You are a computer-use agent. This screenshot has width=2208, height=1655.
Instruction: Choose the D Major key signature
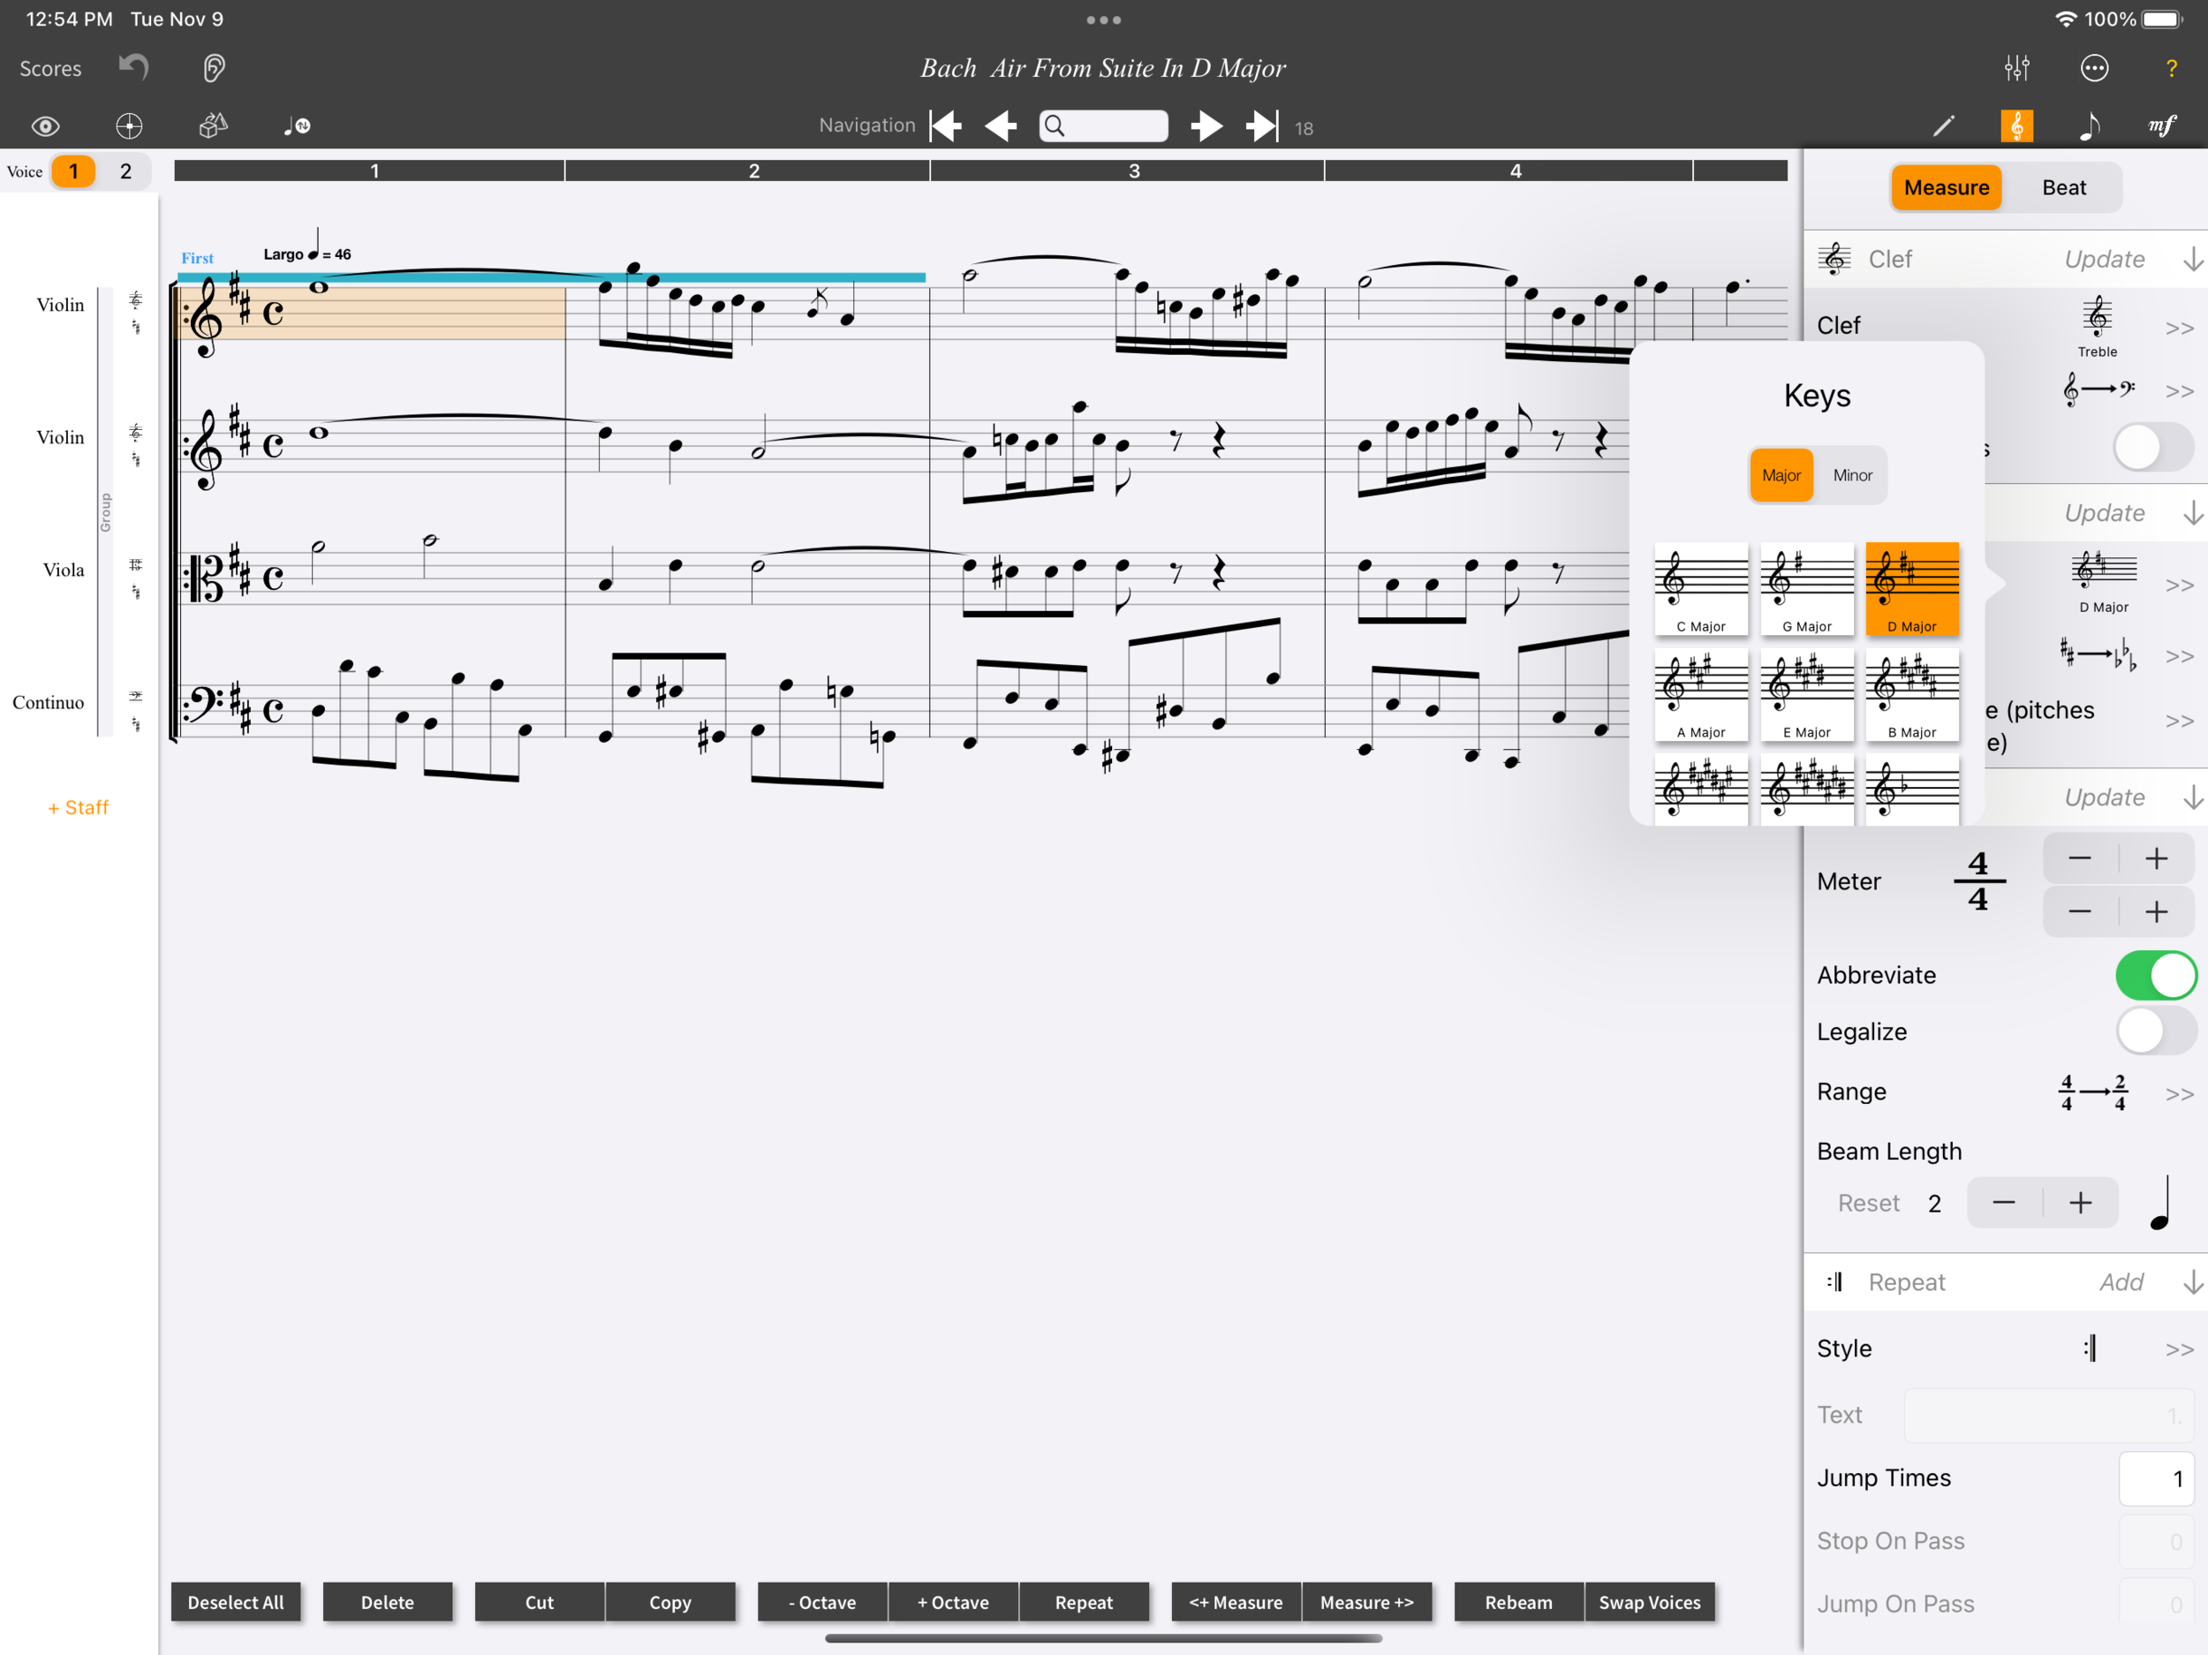click(x=1912, y=589)
